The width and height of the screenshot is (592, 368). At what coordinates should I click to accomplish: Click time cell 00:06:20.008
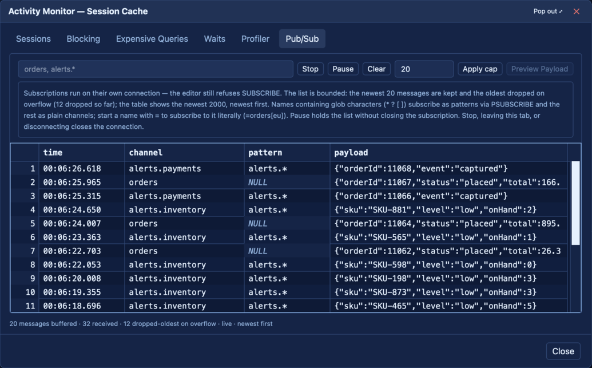coord(82,279)
